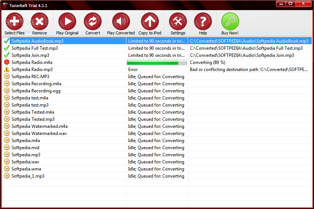314x209 pixels.
Task: Click the clock icon beside Softpedia Tested.mp3
Action: click(x=7, y=119)
